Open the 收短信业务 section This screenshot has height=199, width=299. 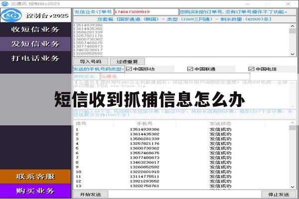(35, 29)
